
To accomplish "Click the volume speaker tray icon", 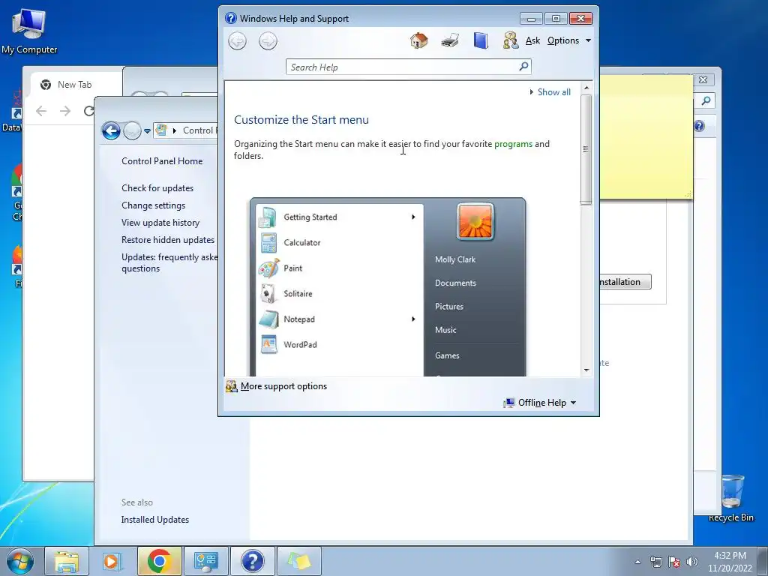I will tap(692, 562).
